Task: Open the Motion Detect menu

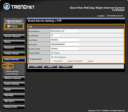Action: (x=14, y=78)
